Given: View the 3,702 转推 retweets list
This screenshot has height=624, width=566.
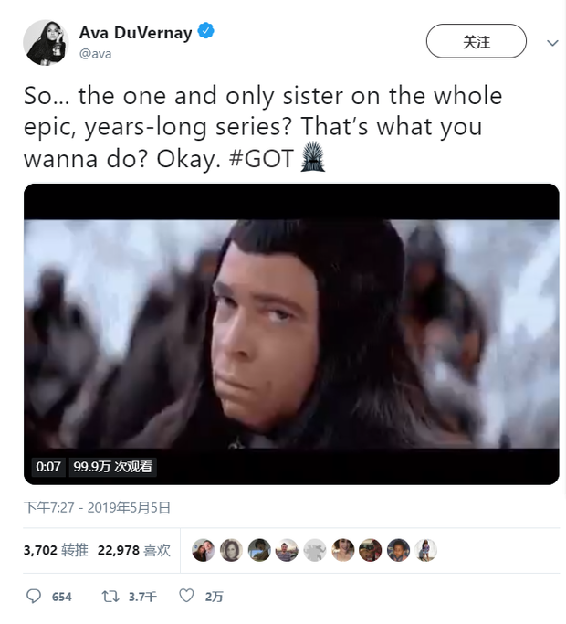Looking at the screenshot, I should (x=56, y=550).
